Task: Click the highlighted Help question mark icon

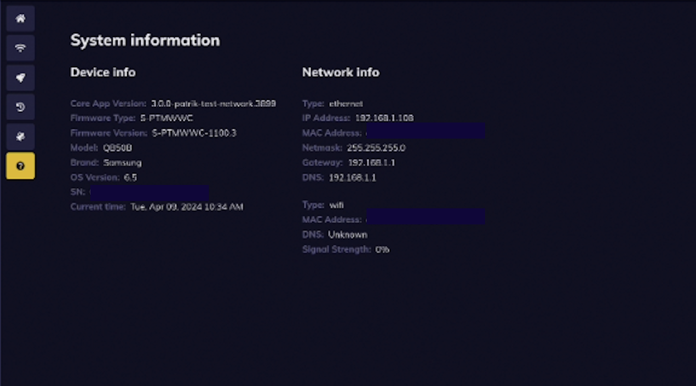Action: pos(20,166)
